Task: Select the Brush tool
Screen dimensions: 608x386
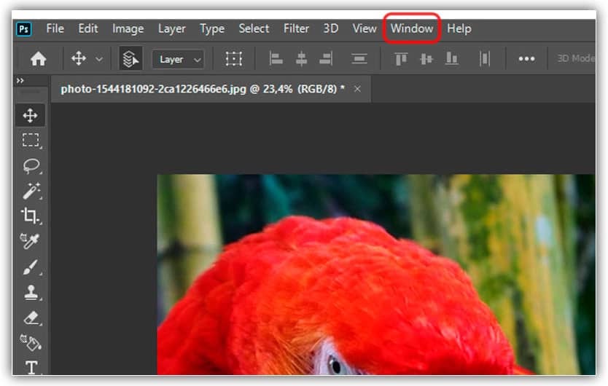Action: click(x=31, y=267)
